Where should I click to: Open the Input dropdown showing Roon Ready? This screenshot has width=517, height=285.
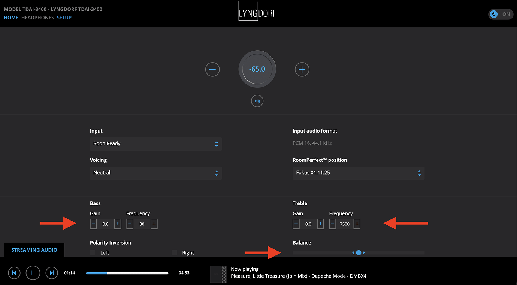point(155,144)
